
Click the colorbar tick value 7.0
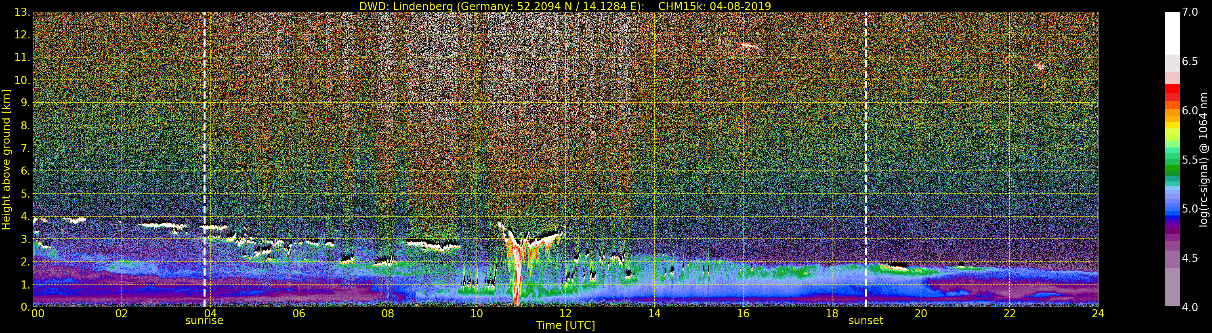click(x=1190, y=12)
